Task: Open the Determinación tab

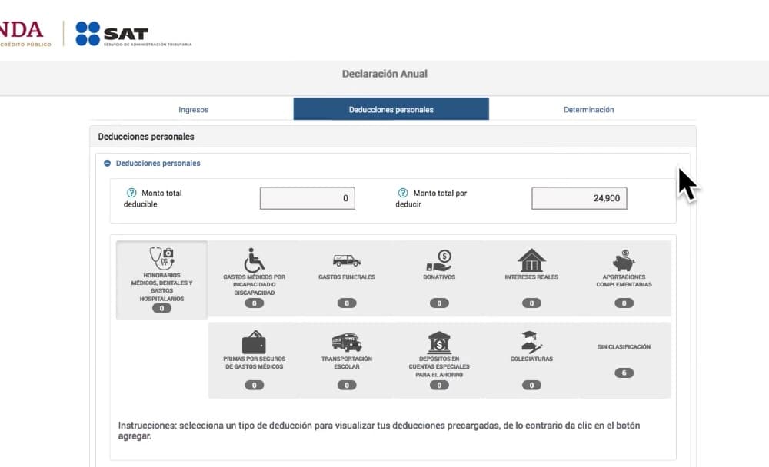Action: pyautogui.click(x=588, y=109)
